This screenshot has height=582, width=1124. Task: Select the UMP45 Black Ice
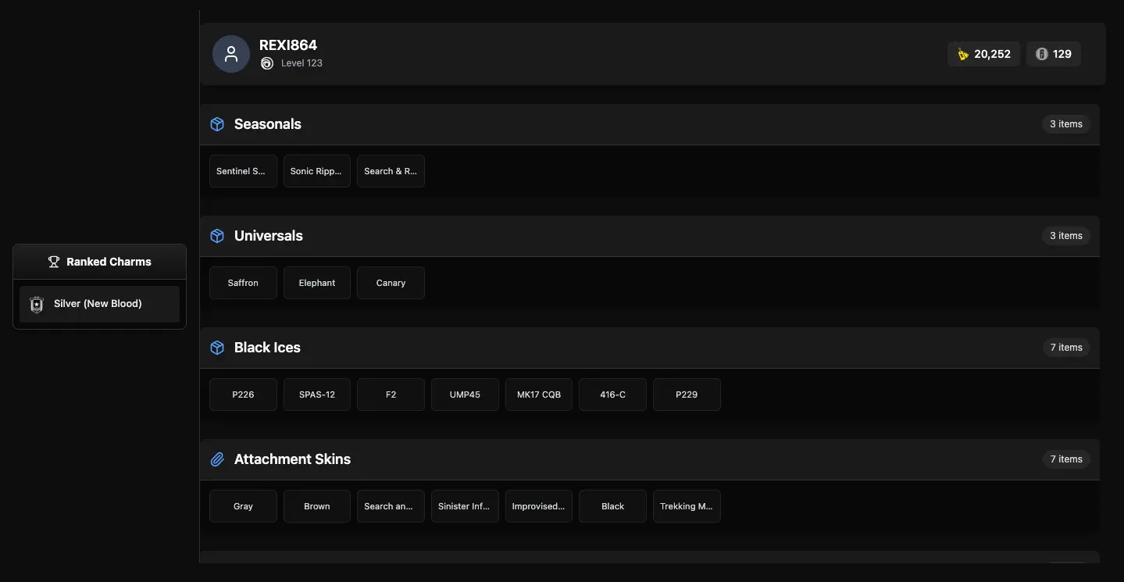(x=465, y=395)
